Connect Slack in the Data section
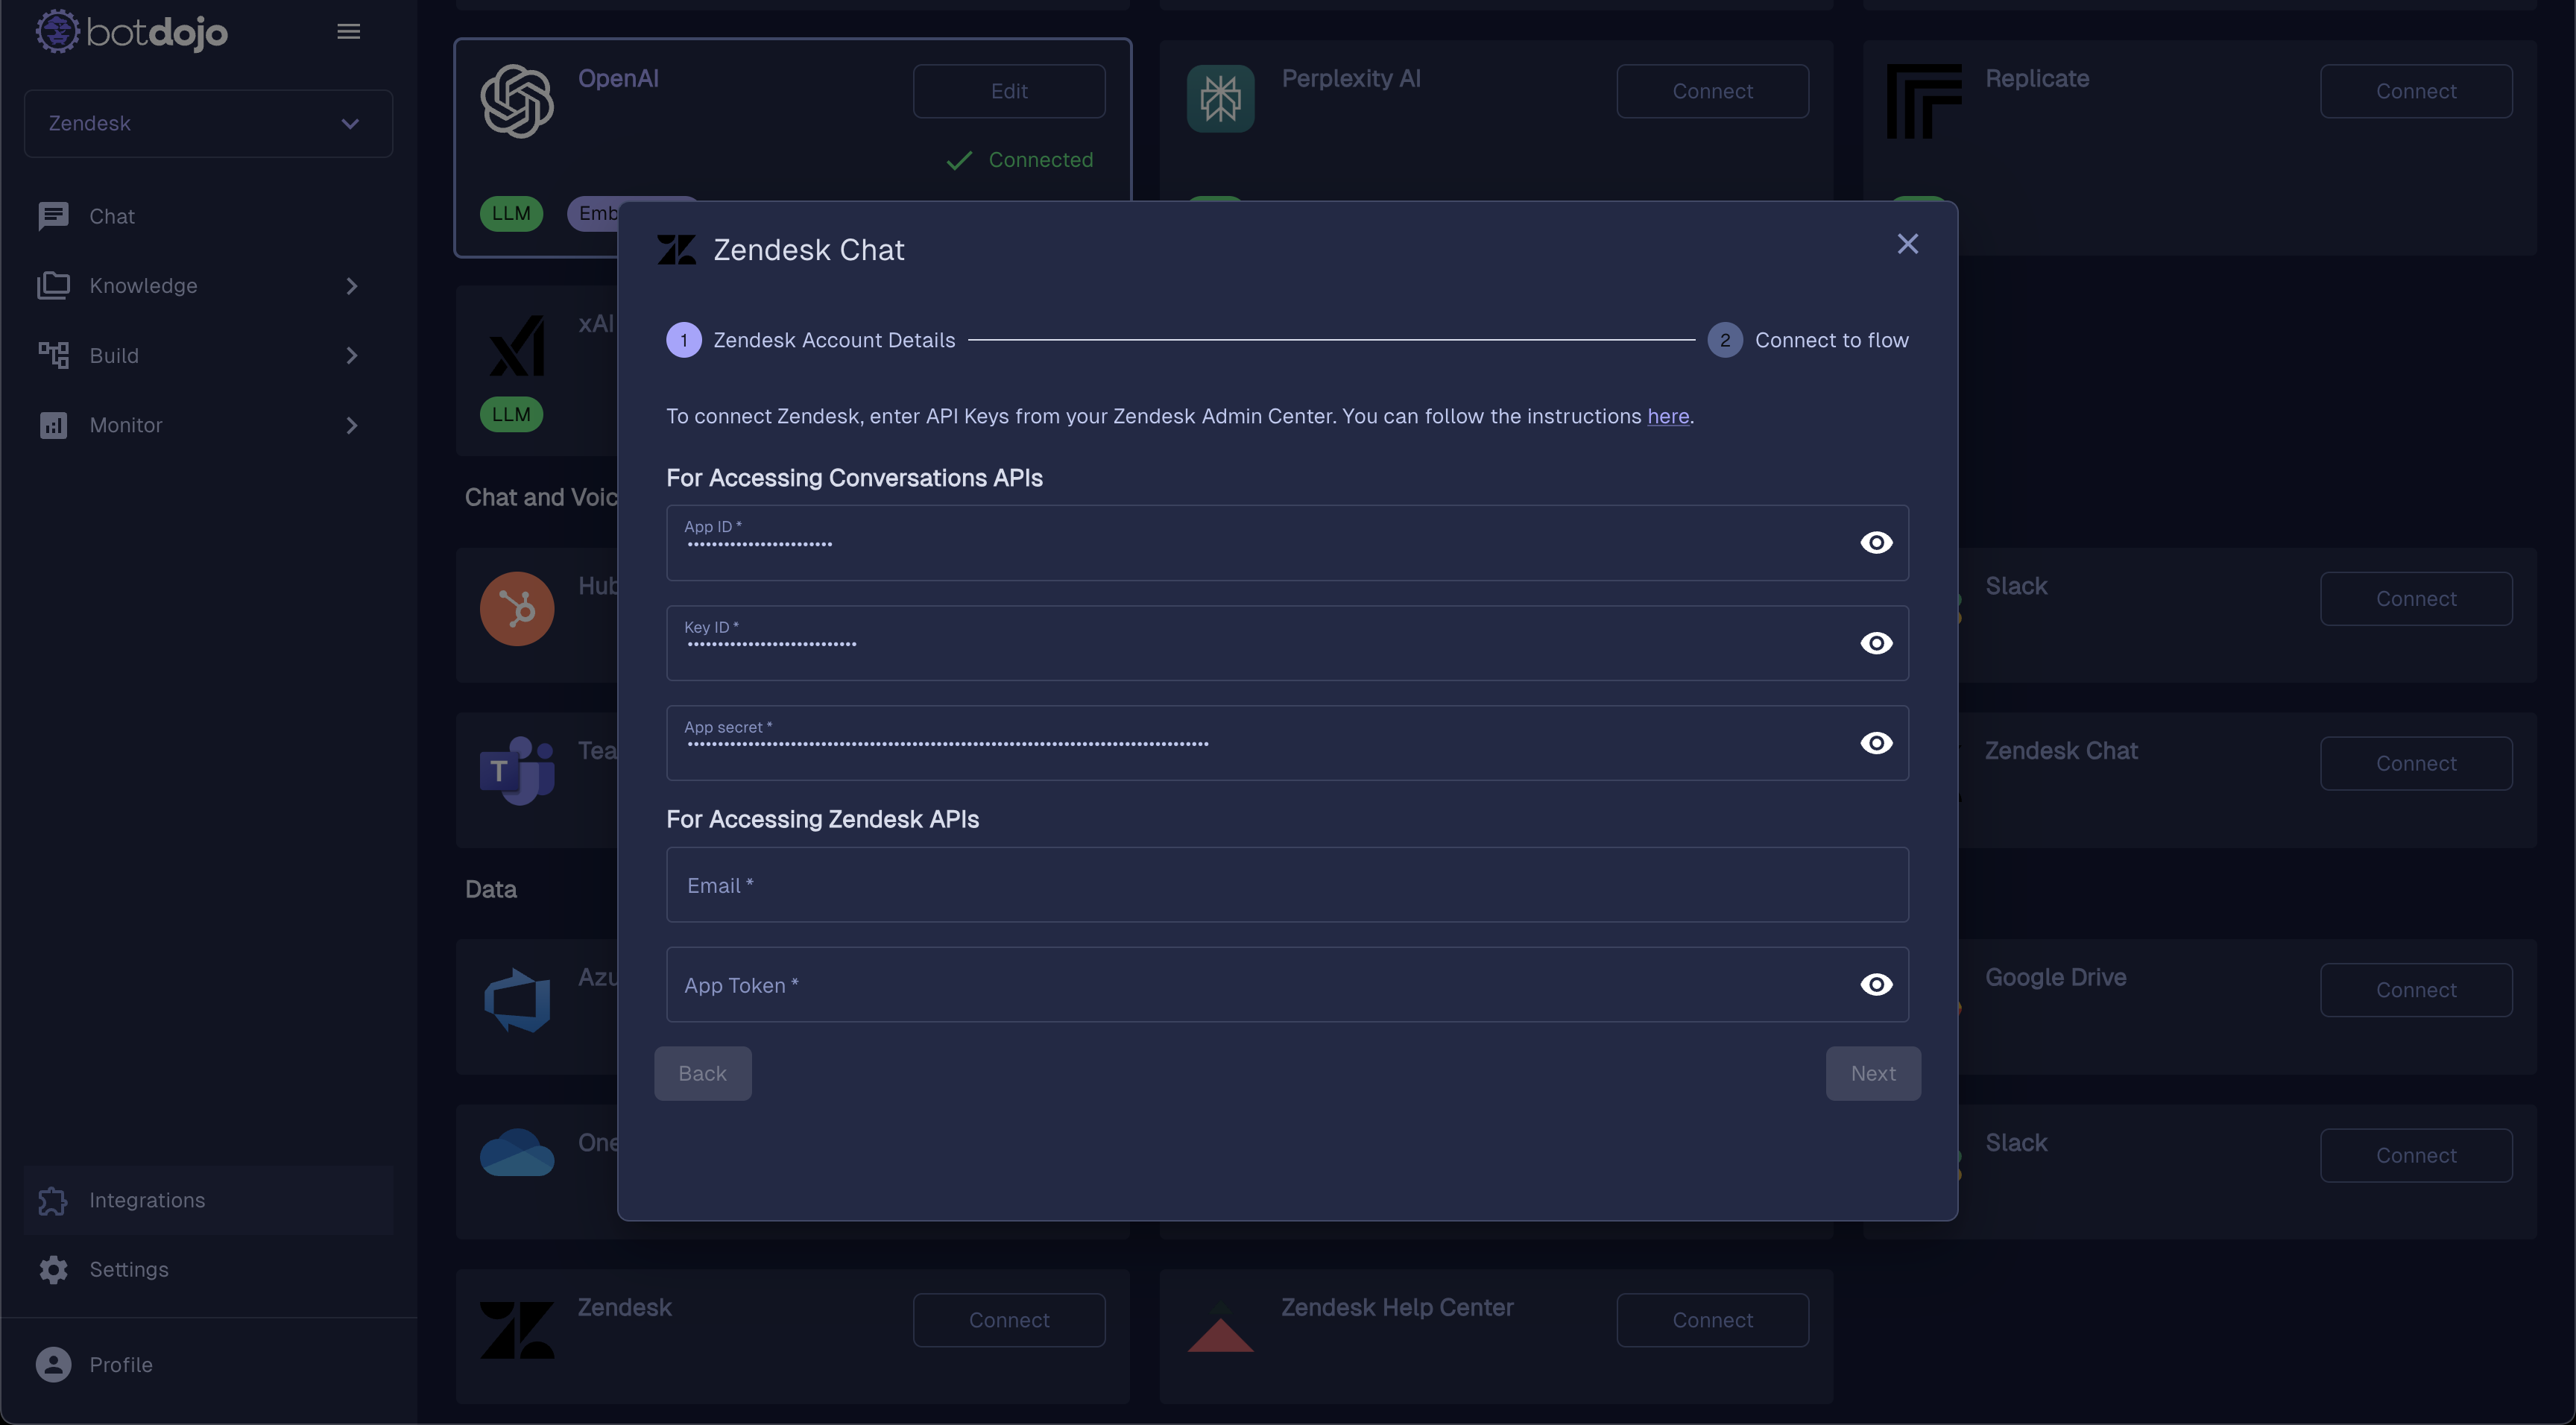This screenshot has height=1425, width=2576. pyautogui.click(x=2415, y=1156)
